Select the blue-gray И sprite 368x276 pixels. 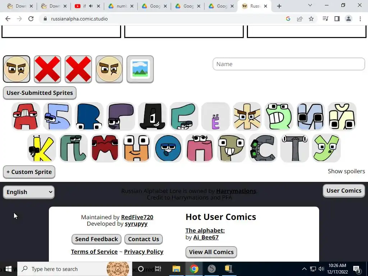310,116
